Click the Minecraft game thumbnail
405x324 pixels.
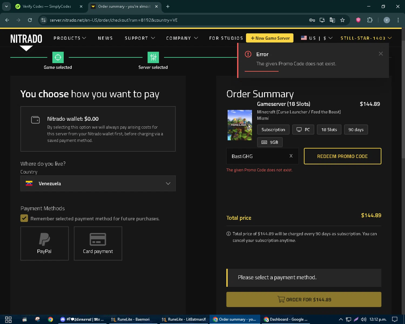240,125
